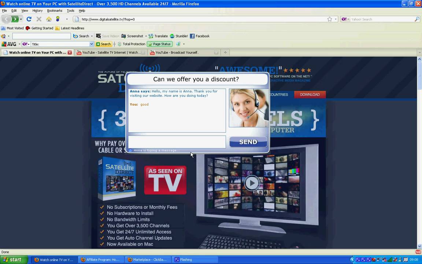Expand the navigation history dropdown arrow
422x264 pixels.
21,19
